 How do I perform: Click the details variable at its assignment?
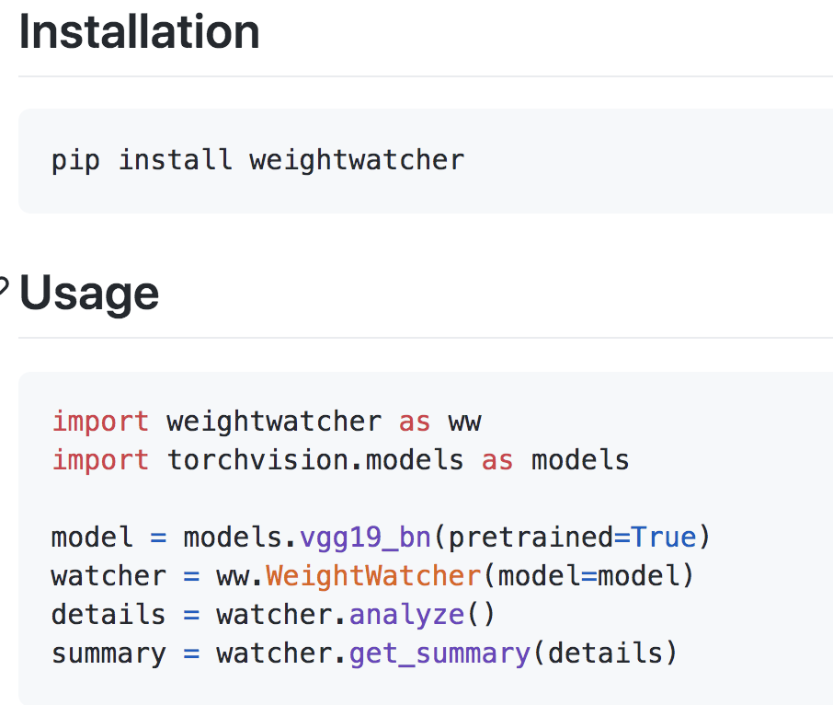[x=108, y=614]
